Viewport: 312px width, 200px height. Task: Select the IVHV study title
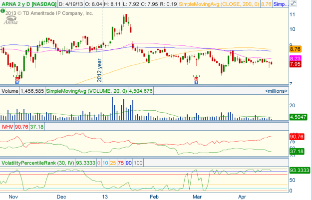pyautogui.click(x=8, y=127)
